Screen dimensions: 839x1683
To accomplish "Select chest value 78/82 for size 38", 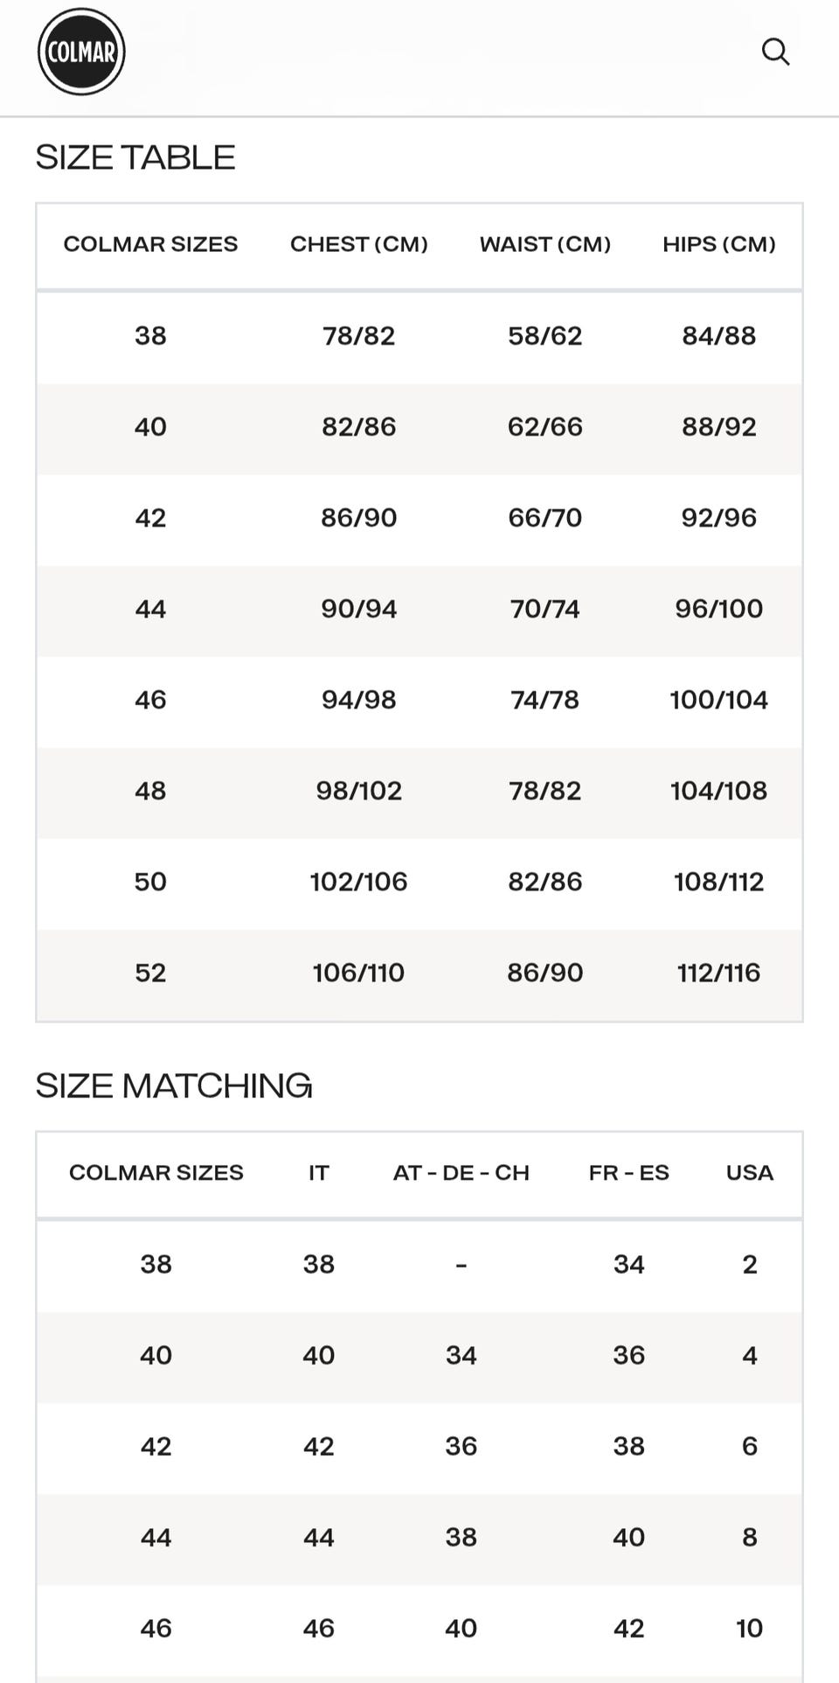I will (359, 336).
